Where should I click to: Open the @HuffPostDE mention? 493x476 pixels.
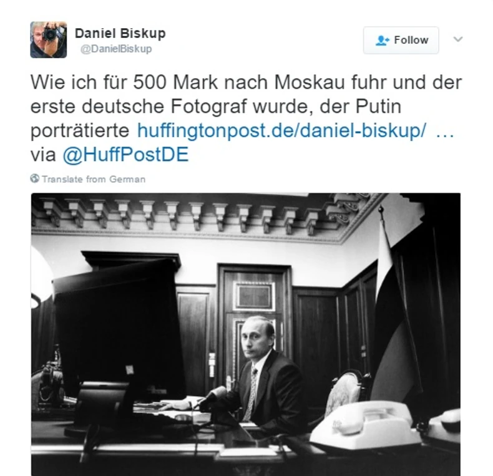[x=125, y=154]
